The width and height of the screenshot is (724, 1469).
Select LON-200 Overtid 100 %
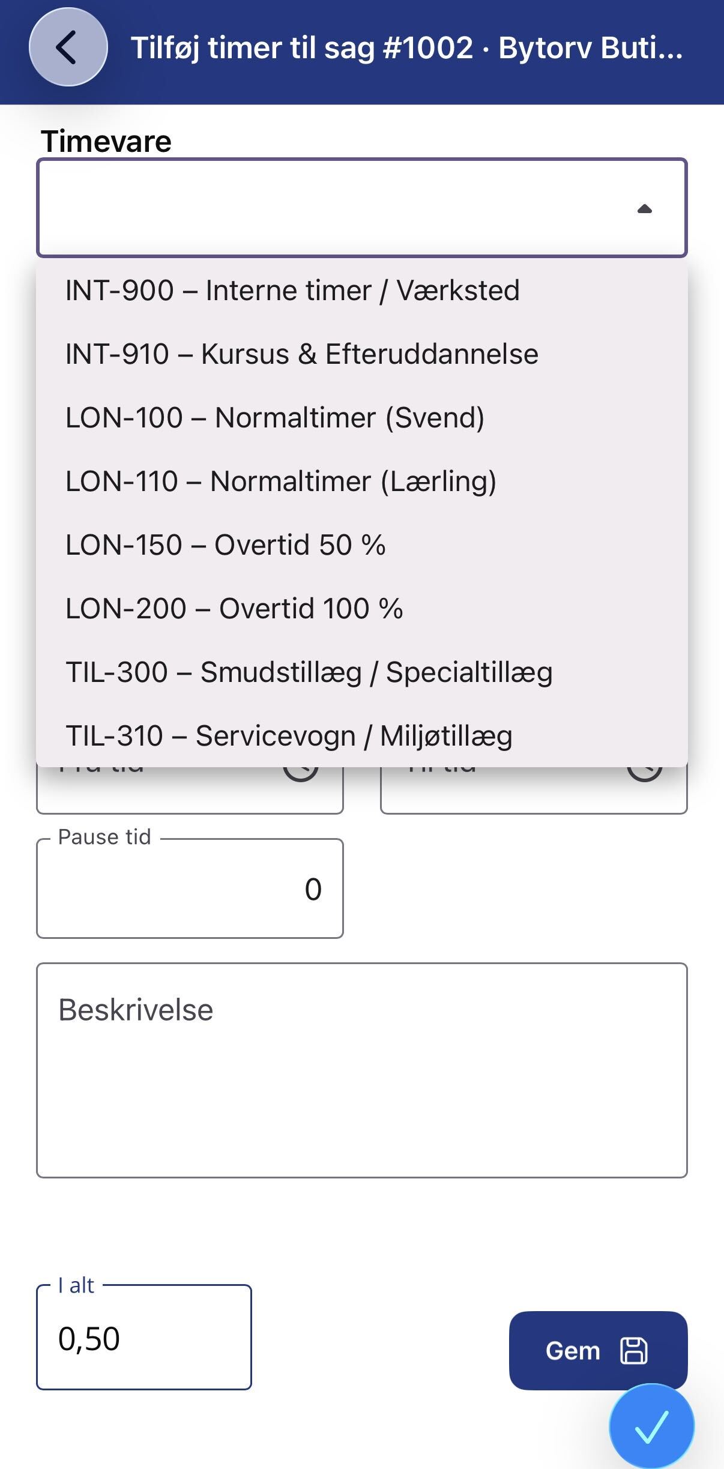coord(362,609)
